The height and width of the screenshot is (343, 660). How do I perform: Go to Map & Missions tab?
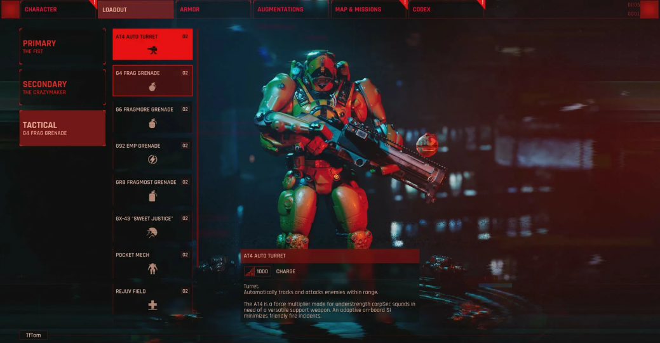coord(368,10)
